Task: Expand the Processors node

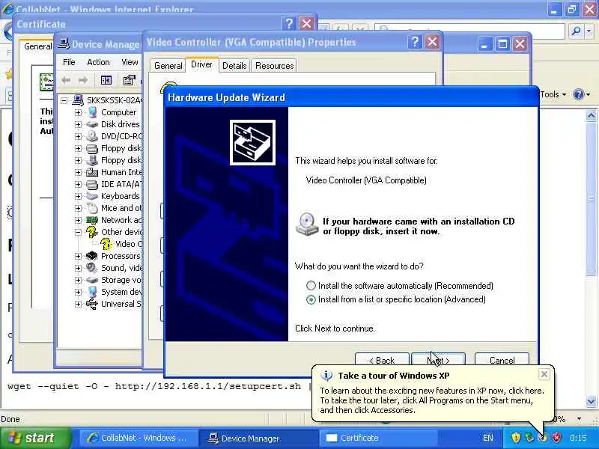Action: (78, 256)
